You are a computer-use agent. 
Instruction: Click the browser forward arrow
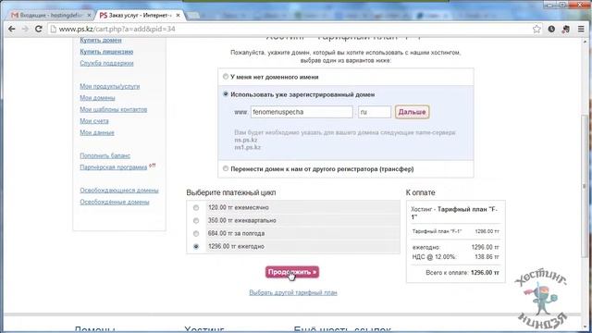(25, 29)
